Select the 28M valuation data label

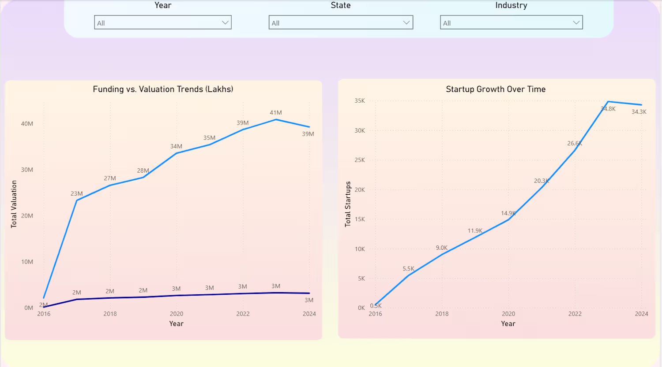click(x=143, y=171)
